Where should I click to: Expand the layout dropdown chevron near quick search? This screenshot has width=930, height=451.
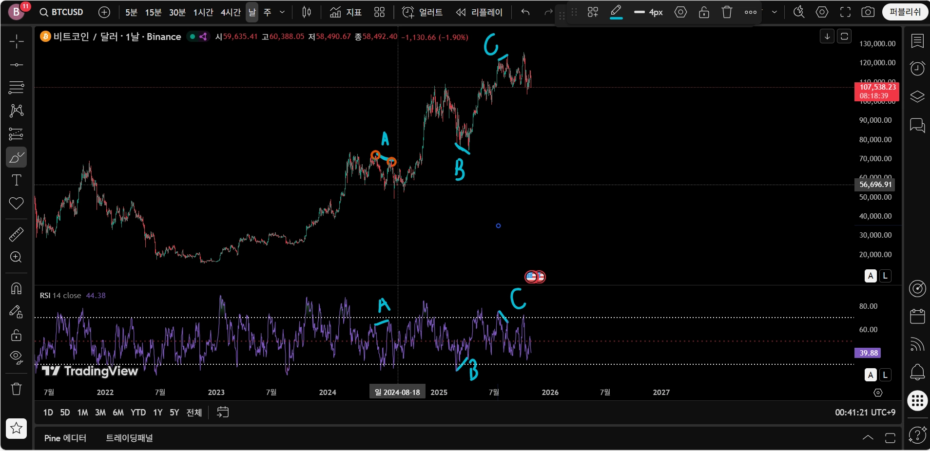pos(774,12)
